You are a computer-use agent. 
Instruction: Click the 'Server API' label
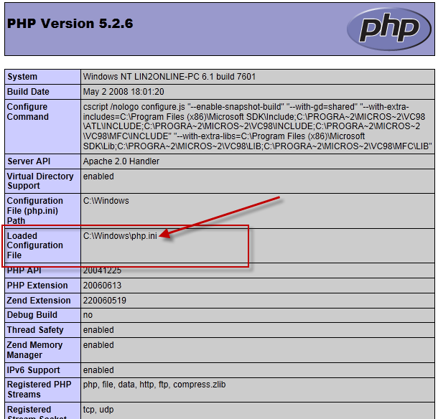29,161
